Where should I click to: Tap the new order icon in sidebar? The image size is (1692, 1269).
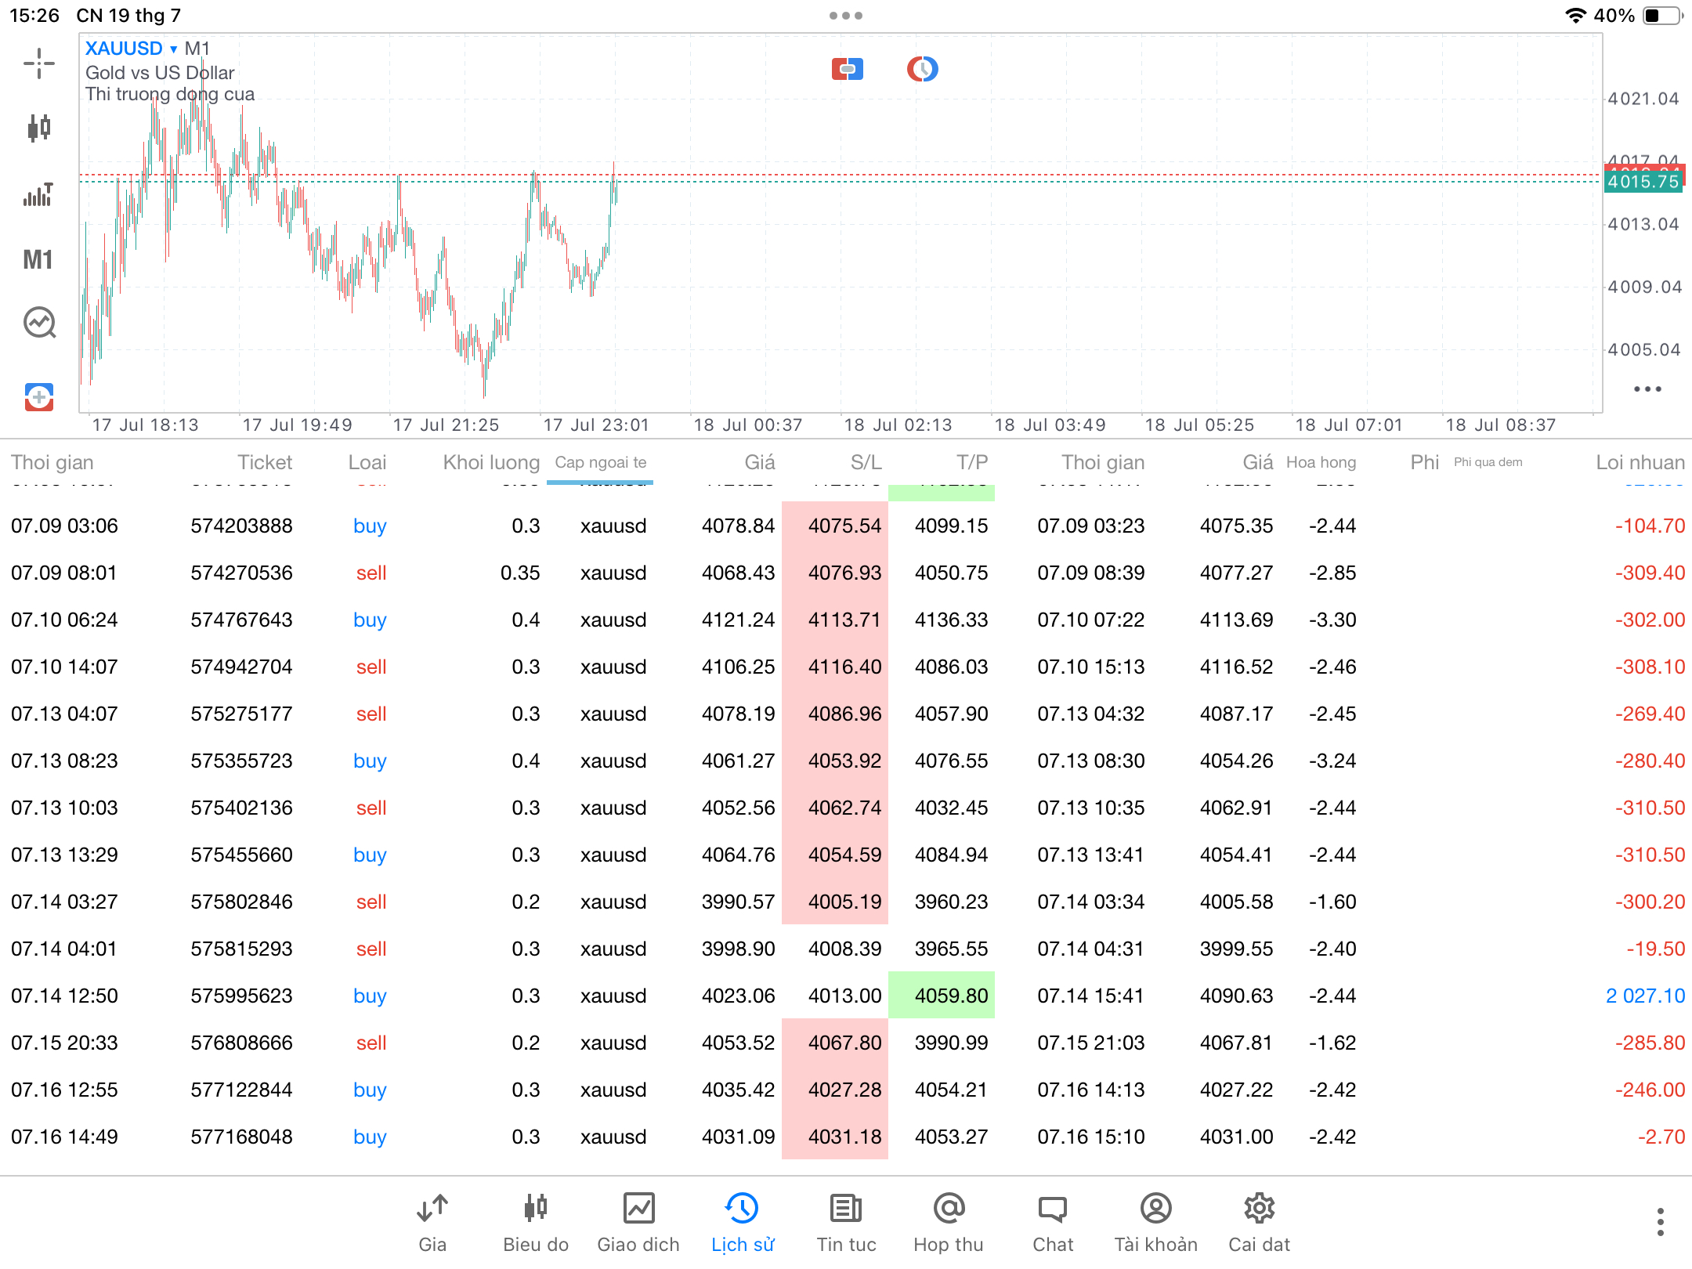coord(39,397)
